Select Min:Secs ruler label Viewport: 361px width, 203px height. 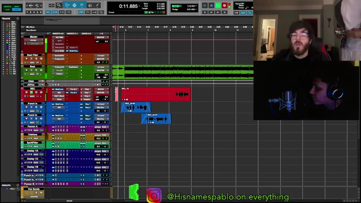(30, 27)
